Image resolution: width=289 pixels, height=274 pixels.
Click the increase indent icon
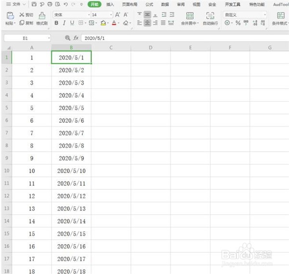click(172, 14)
